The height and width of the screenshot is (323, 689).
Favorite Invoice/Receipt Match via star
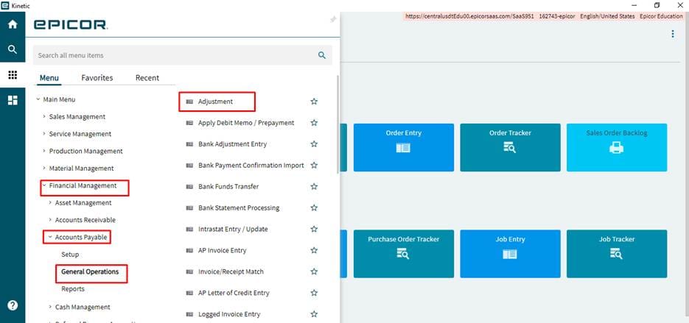coord(314,271)
